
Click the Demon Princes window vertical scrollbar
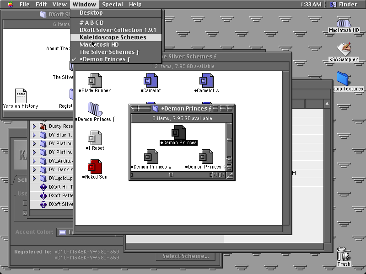(x=229, y=147)
